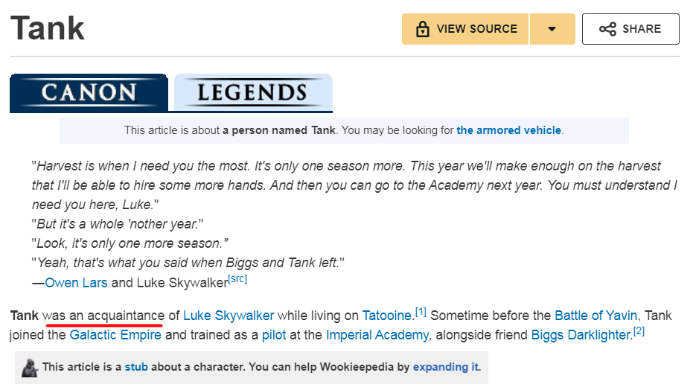Click the lock icon on View Source
This screenshot has height=390, width=693.
[x=423, y=29]
